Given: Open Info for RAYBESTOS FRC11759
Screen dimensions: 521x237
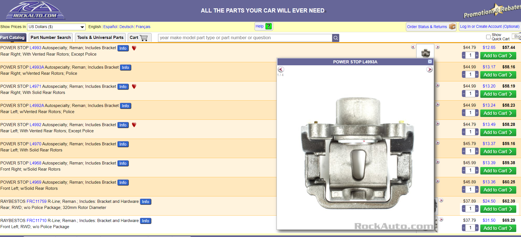Looking at the screenshot, I should click(x=146, y=201).
